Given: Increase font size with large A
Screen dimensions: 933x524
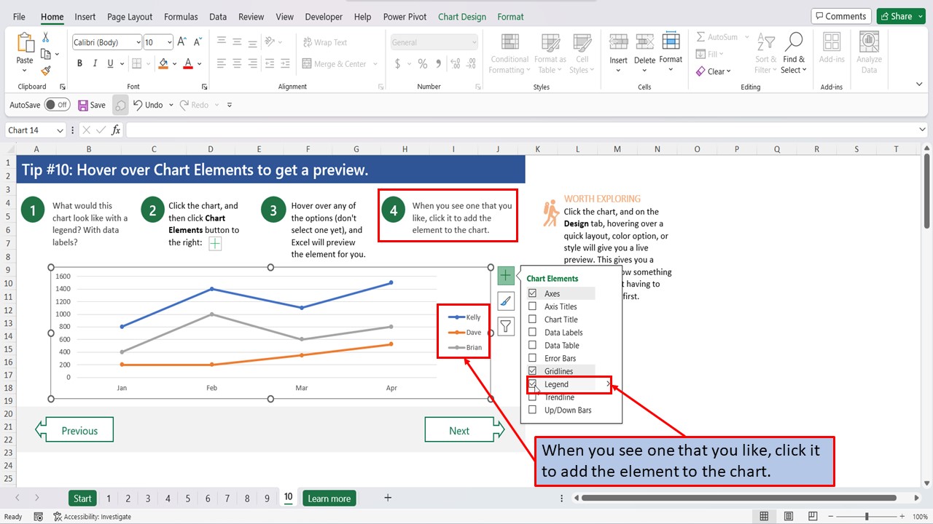Looking at the screenshot, I should (182, 42).
